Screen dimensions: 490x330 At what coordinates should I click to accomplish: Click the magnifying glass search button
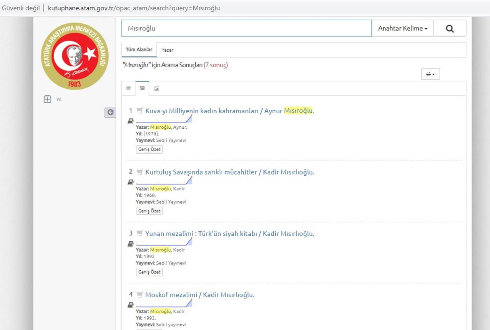pos(450,28)
